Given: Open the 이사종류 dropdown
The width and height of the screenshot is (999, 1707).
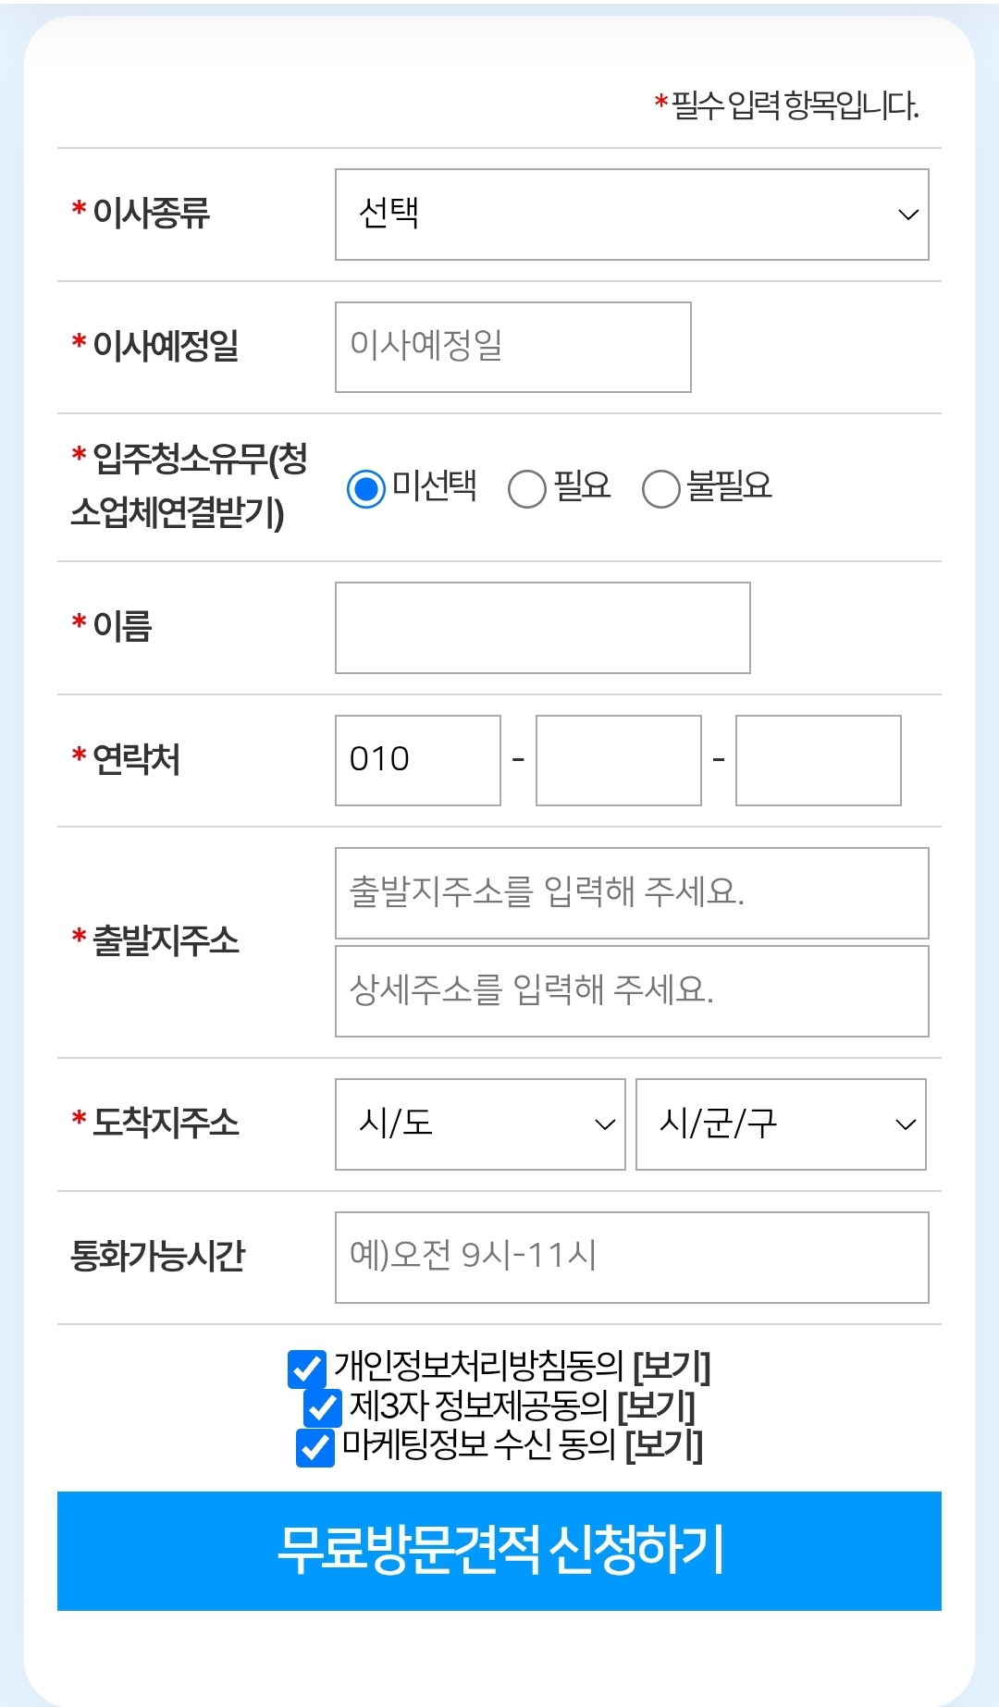Looking at the screenshot, I should click(632, 215).
